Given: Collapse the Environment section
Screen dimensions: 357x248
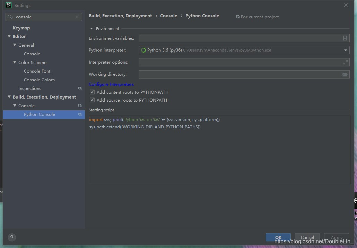Looking at the screenshot, I should coord(92,29).
